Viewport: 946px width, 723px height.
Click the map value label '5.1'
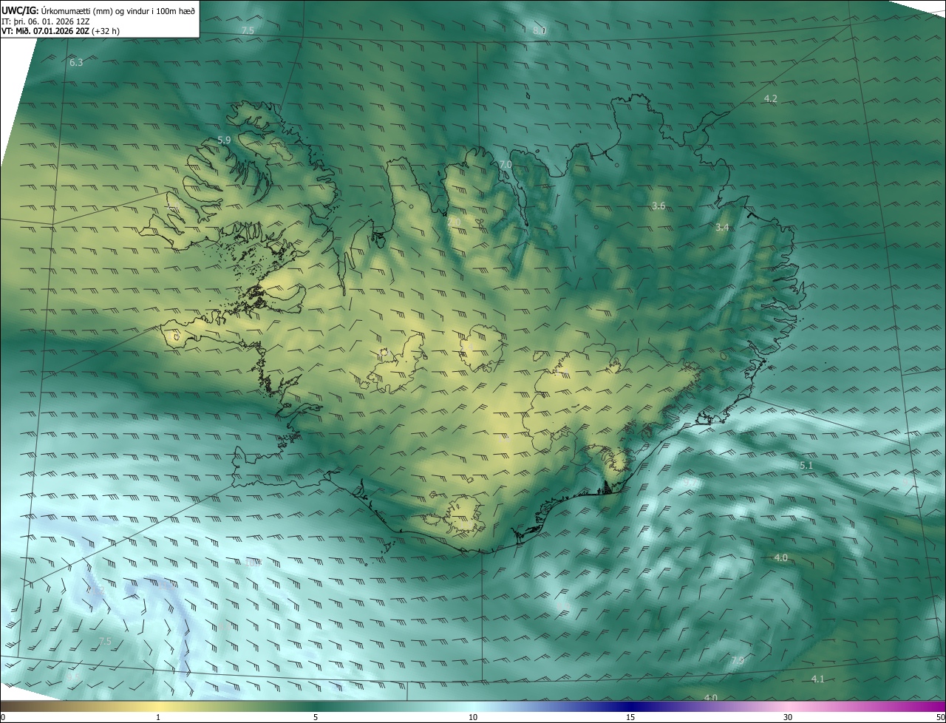[x=806, y=466]
